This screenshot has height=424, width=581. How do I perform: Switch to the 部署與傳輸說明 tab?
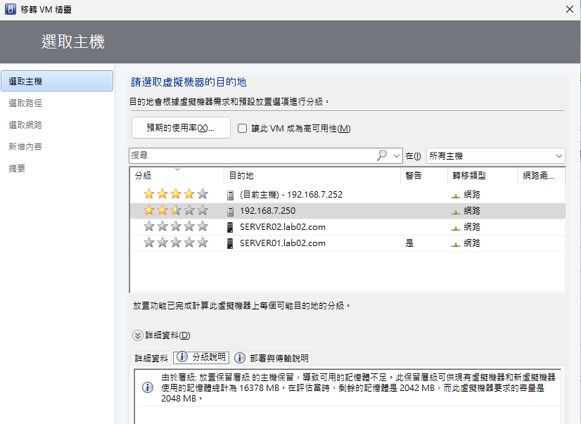pos(272,357)
